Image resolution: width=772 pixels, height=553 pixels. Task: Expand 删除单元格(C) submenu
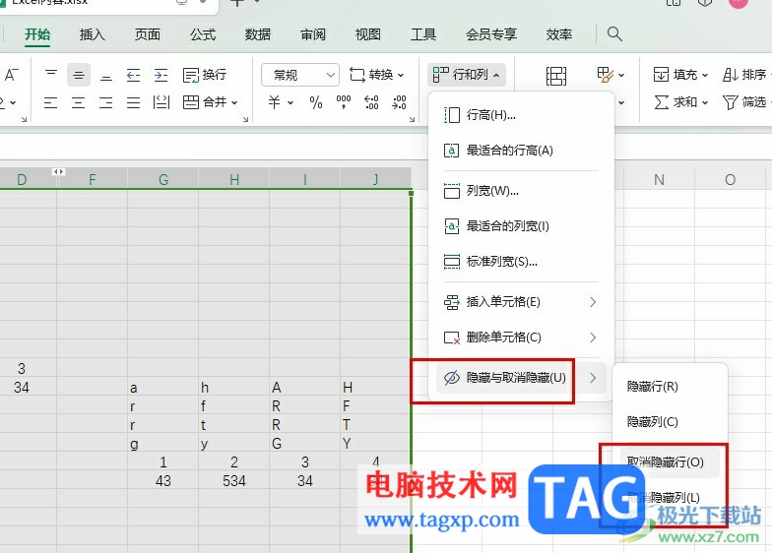pos(522,337)
